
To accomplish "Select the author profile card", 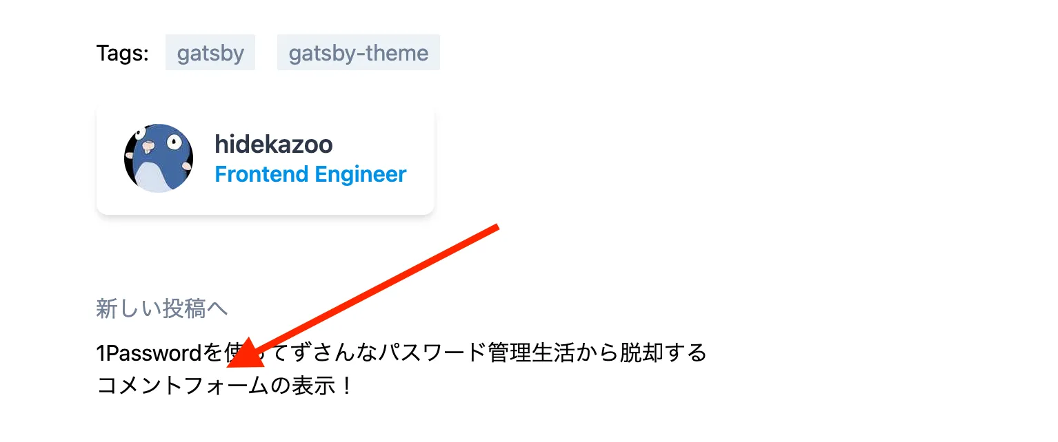I will point(266,159).
